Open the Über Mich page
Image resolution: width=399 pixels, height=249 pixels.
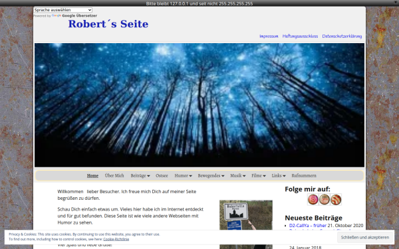pyautogui.click(x=114, y=175)
